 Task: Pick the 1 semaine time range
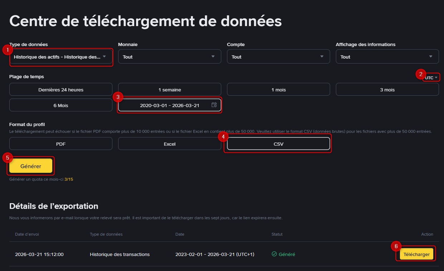pyautogui.click(x=169, y=89)
